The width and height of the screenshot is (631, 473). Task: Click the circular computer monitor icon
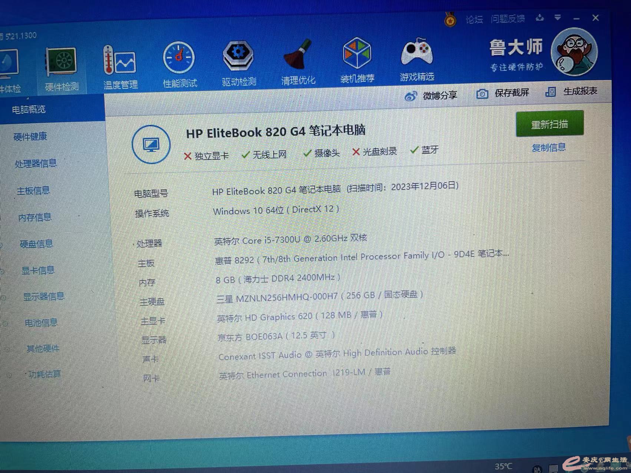coord(151,145)
